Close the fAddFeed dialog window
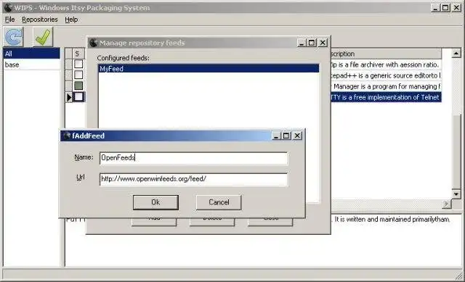The height and width of the screenshot is (282, 465). point(297,136)
